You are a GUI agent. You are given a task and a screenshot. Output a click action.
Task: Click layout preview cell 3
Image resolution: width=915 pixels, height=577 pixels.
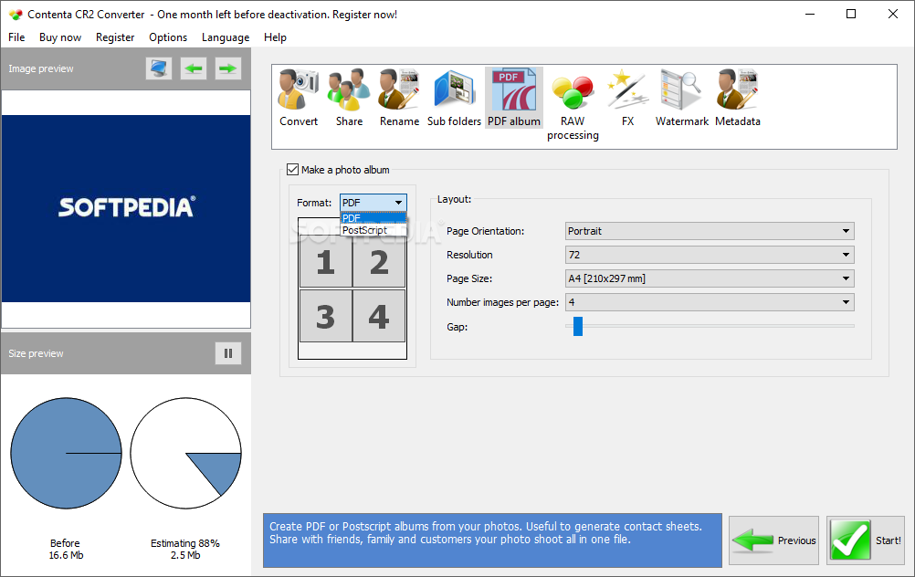point(326,316)
